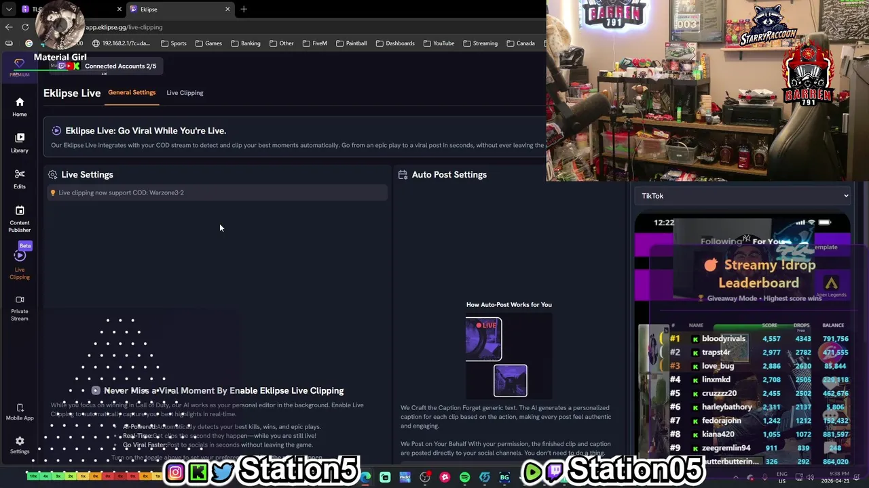
Task: Click the Eklipse Premium diamond logo
Action: coord(19,66)
